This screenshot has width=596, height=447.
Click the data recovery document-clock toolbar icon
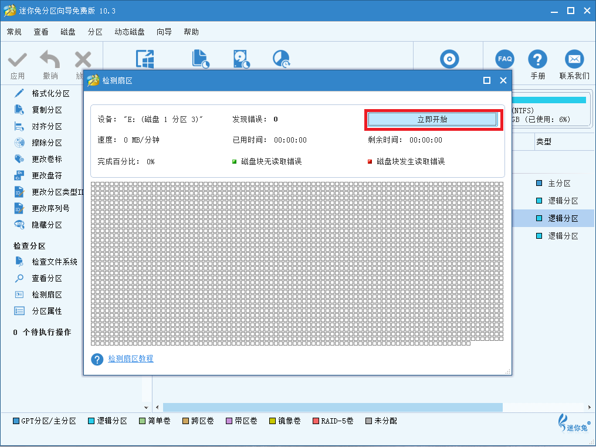(201, 59)
